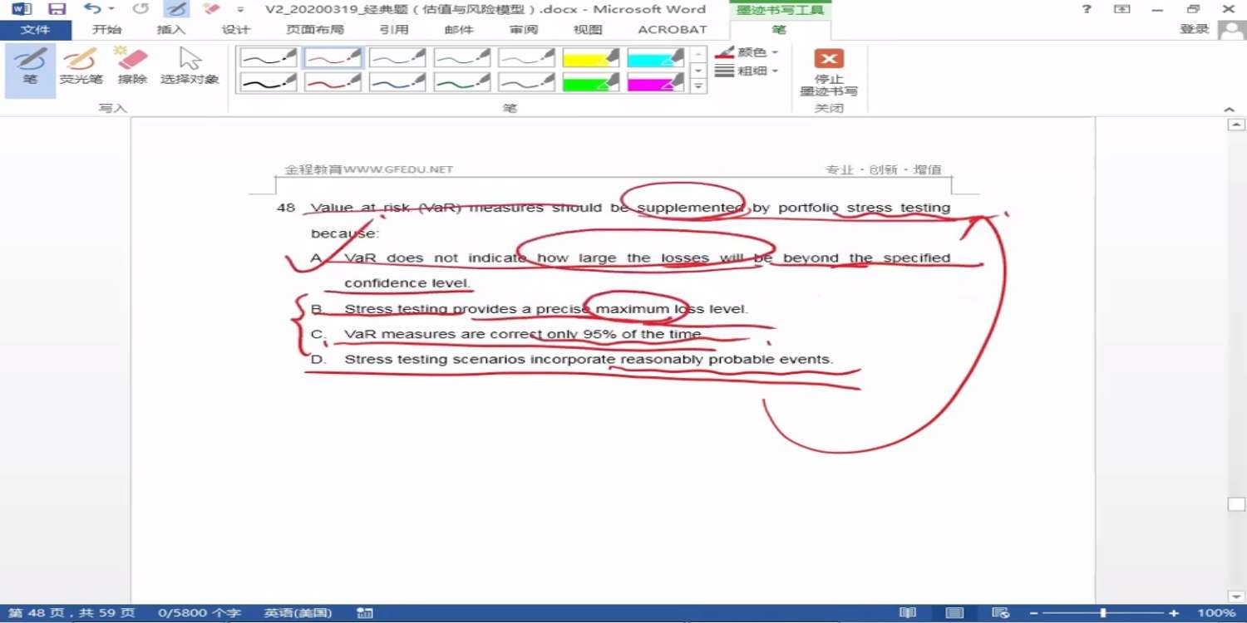The height and width of the screenshot is (623, 1247).
Task: Switch to the 邮件 Mailings tab
Action: 459,30
